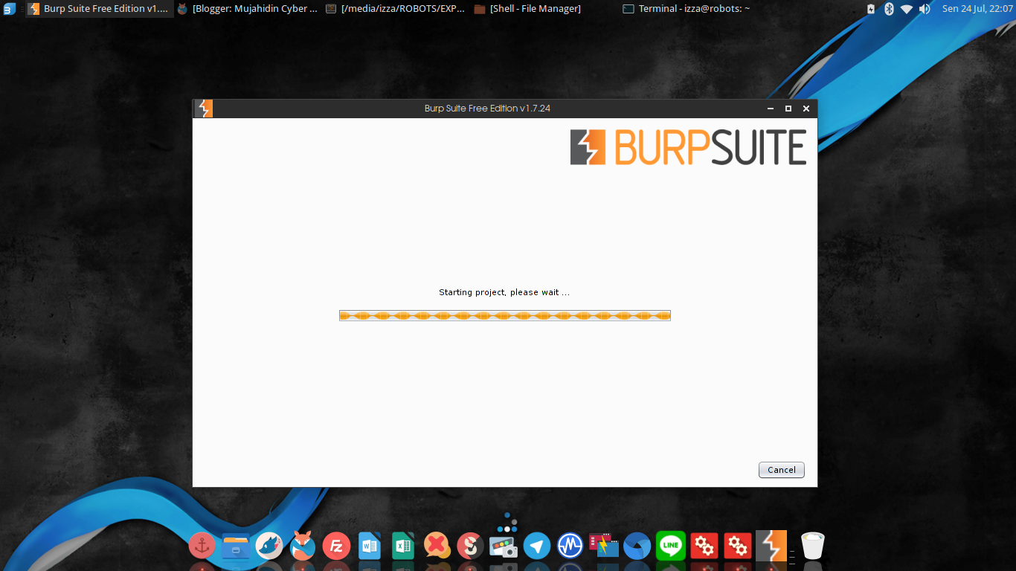Launch Burp Suite from the dock
This screenshot has height=571, width=1016.
[771, 546]
